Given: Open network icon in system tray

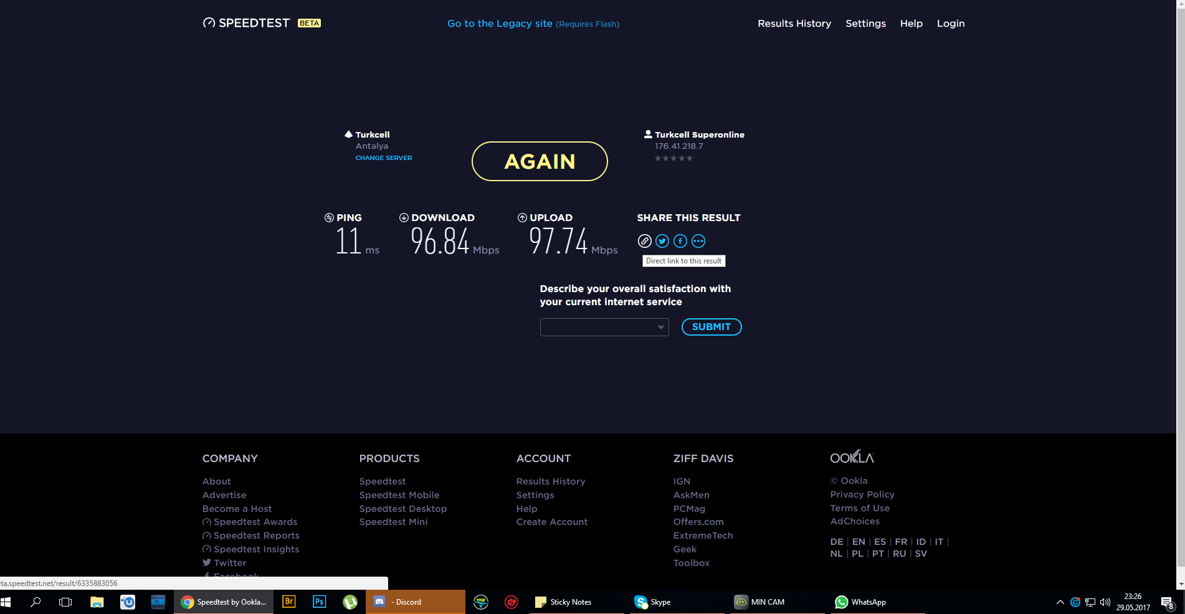Looking at the screenshot, I should [1090, 602].
